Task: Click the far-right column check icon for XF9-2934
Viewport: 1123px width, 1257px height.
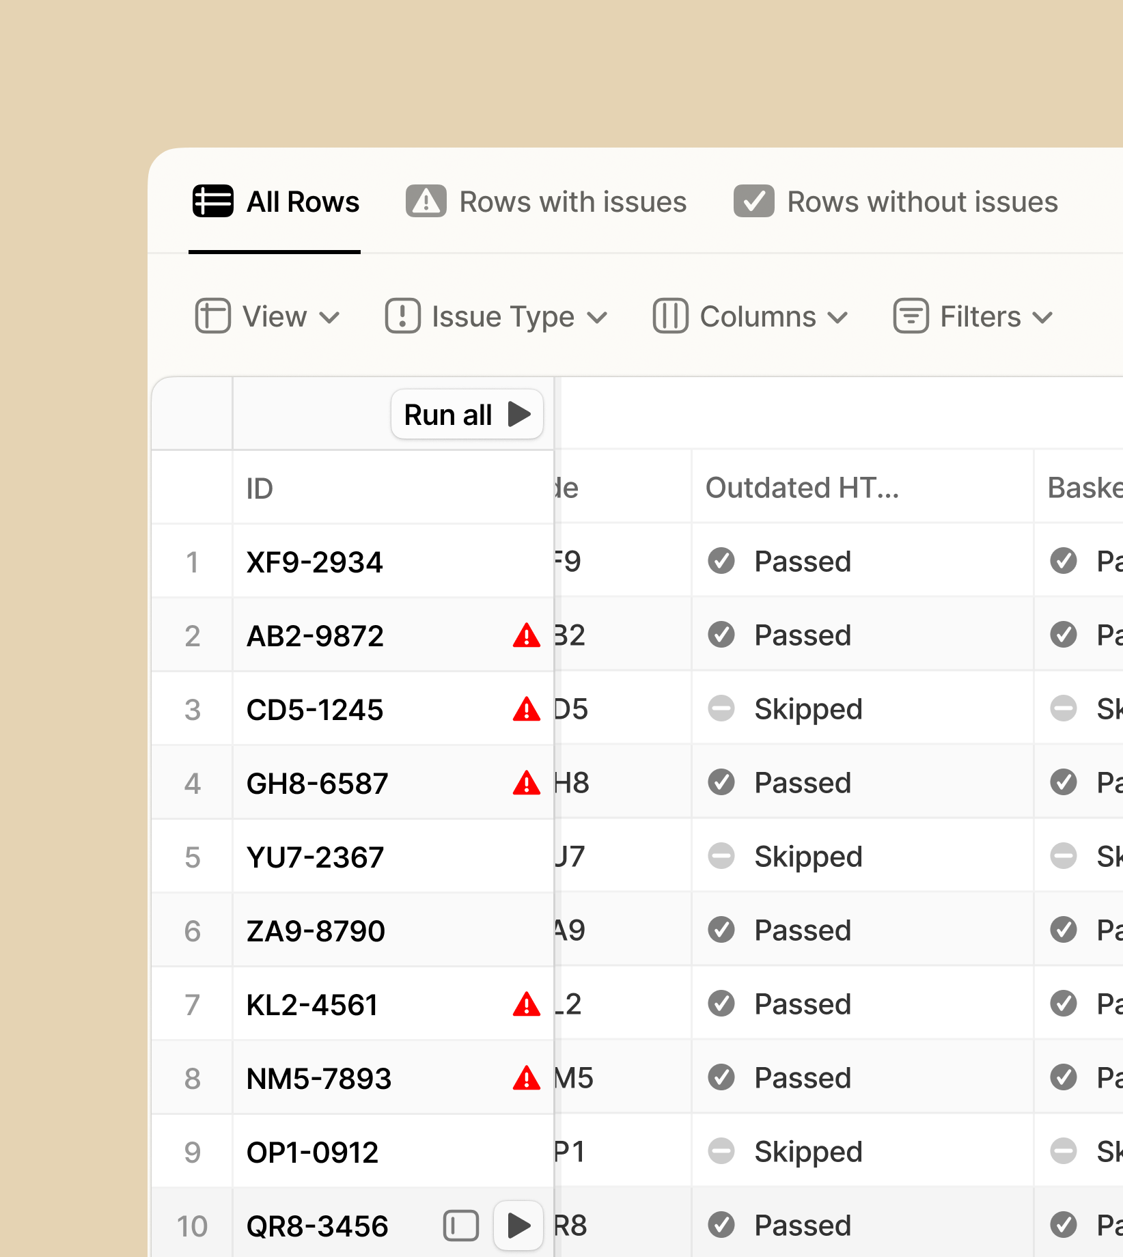Action: [1064, 561]
